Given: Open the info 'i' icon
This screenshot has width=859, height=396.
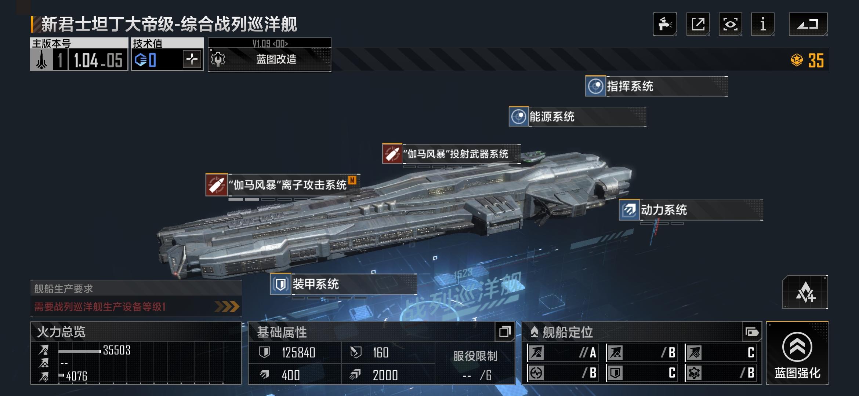Looking at the screenshot, I should pos(763,24).
